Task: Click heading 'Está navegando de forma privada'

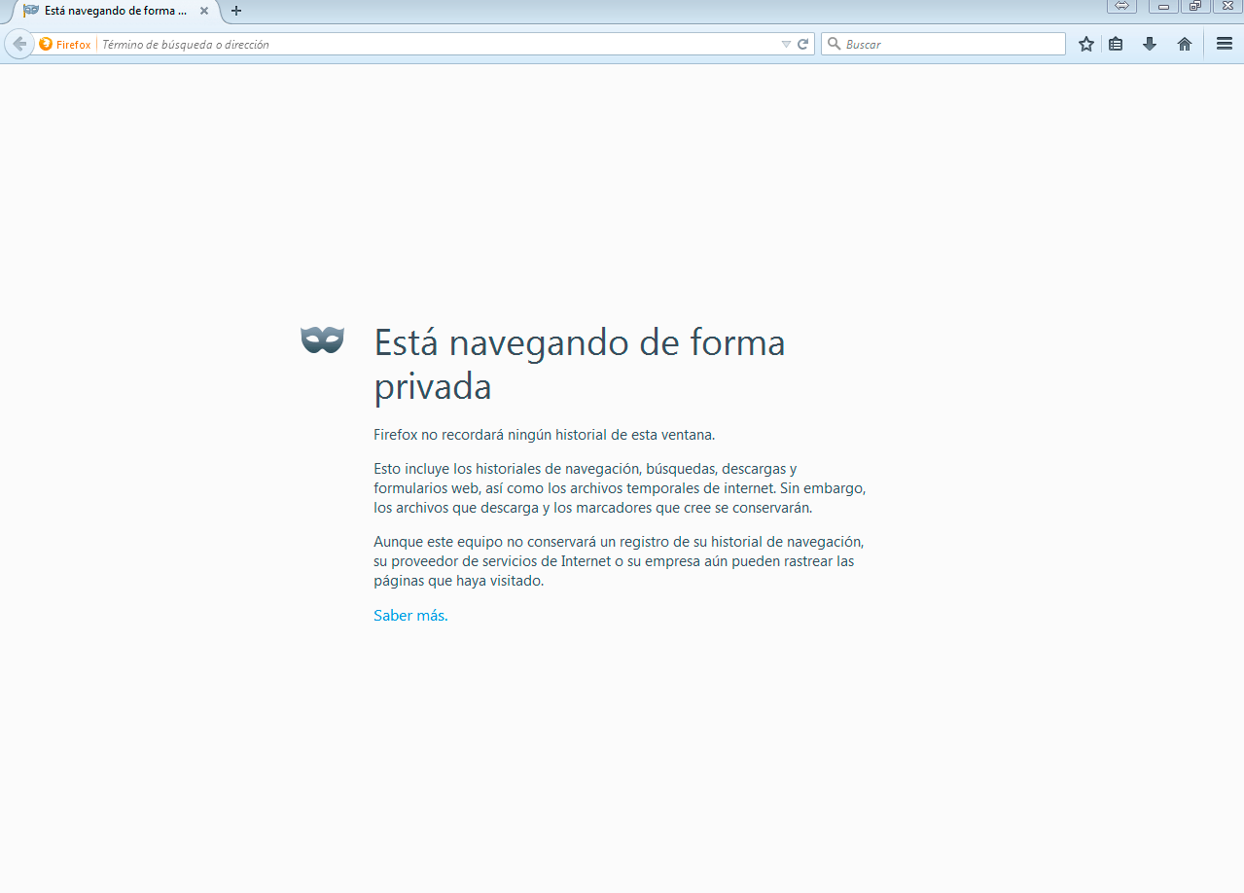Action: tap(579, 364)
